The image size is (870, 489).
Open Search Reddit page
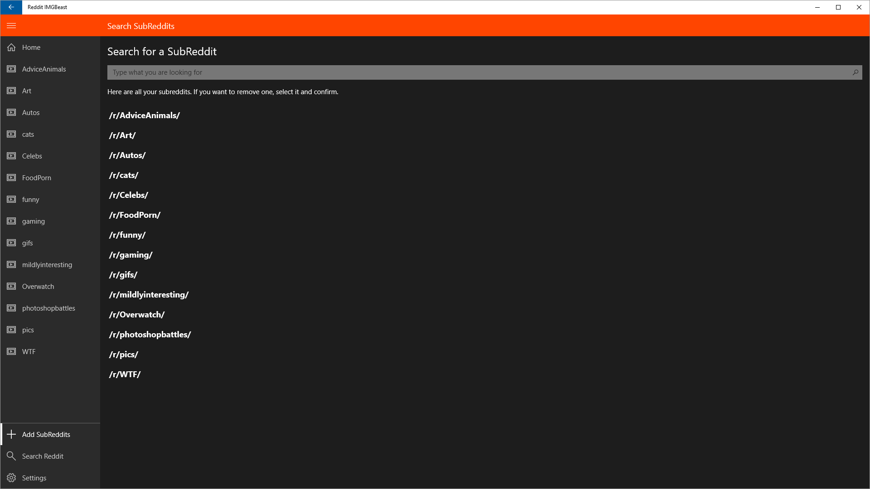(x=50, y=456)
